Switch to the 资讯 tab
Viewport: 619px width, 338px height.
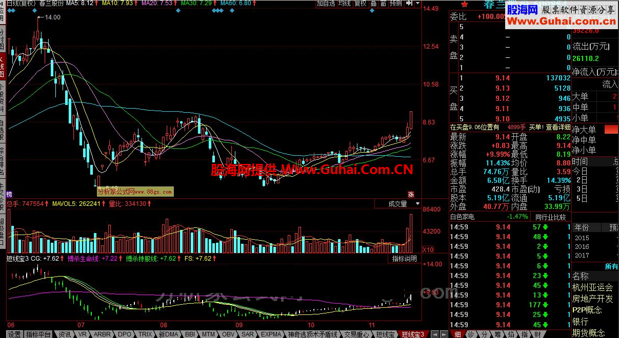click(x=64, y=334)
